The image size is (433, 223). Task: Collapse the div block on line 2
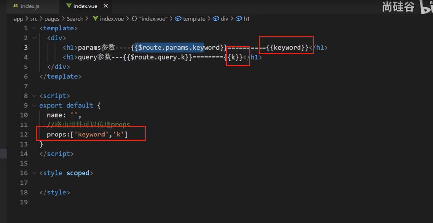(x=34, y=38)
